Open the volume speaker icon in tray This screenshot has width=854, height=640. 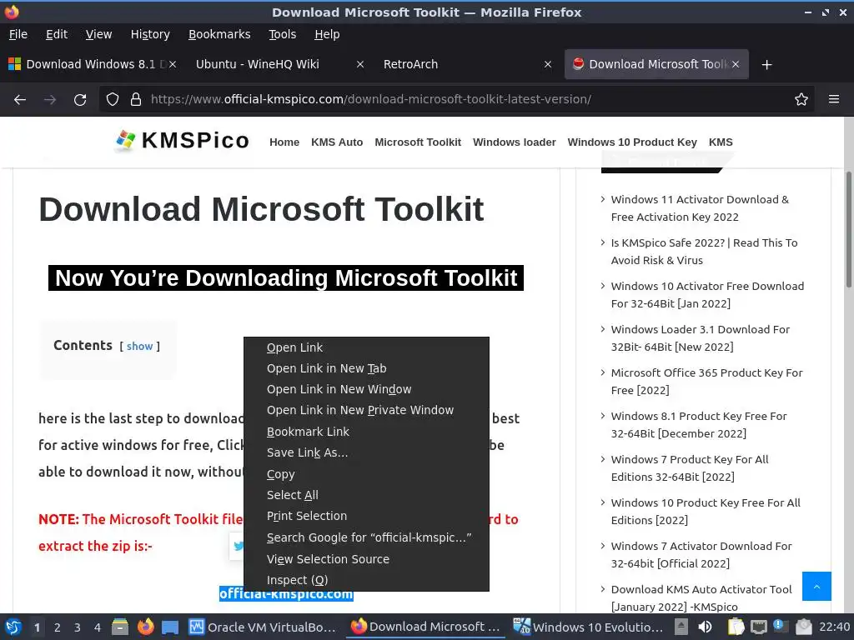[706, 627]
